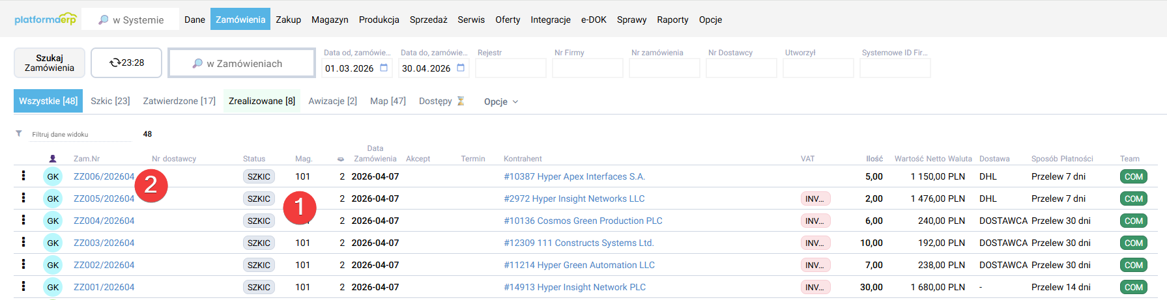This screenshot has width=1167, height=300.
Task: Open calendar picker for start date 01.03.2026
Action: 384,68
